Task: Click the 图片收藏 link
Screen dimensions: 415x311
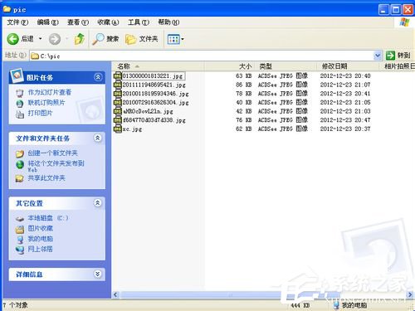Action: (x=41, y=228)
